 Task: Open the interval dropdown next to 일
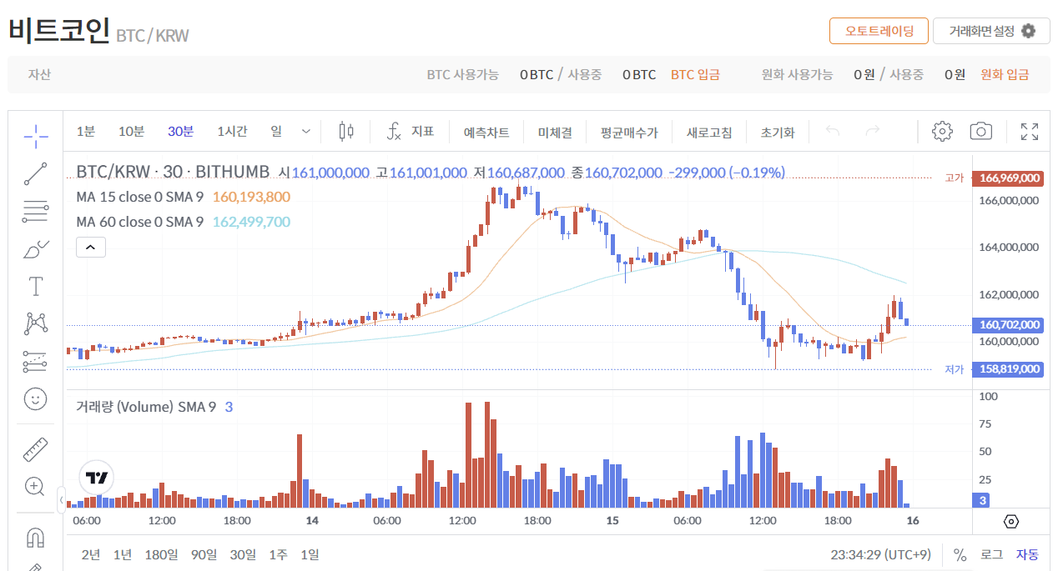[306, 131]
